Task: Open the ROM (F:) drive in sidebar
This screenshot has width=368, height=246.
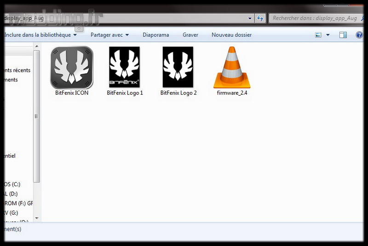Action: click(x=18, y=203)
